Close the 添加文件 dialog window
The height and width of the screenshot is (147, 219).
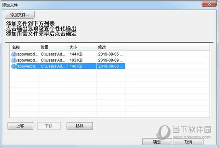[209, 4]
